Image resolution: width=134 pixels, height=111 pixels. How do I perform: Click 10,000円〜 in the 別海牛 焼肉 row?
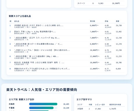coord(95,63)
